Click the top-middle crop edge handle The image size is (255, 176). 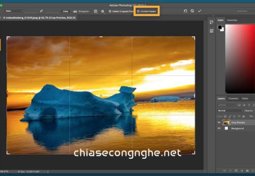click(101, 37)
